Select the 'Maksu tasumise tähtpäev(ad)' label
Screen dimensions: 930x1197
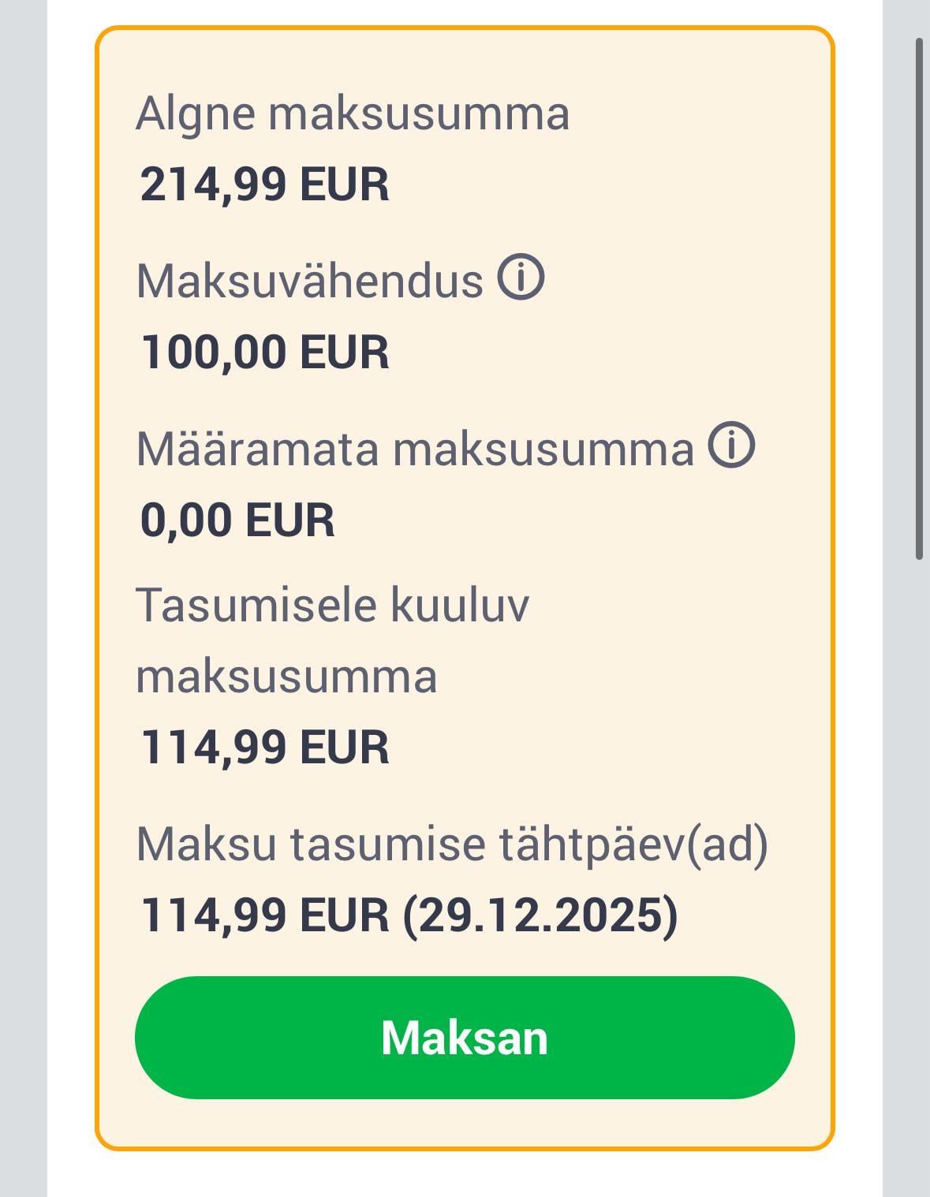452,844
